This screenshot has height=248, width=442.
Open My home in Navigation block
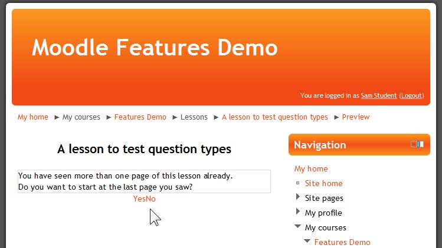pos(311,169)
